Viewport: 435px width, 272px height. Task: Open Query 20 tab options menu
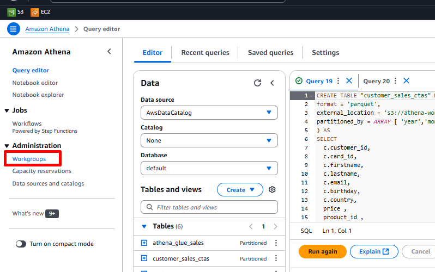(x=395, y=81)
